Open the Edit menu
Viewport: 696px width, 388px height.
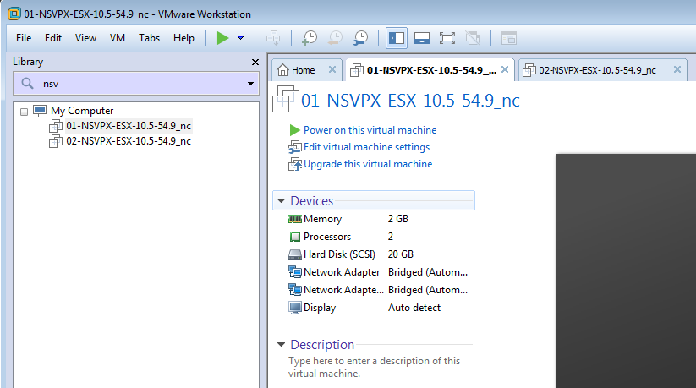pyautogui.click(x=52, y=38)
